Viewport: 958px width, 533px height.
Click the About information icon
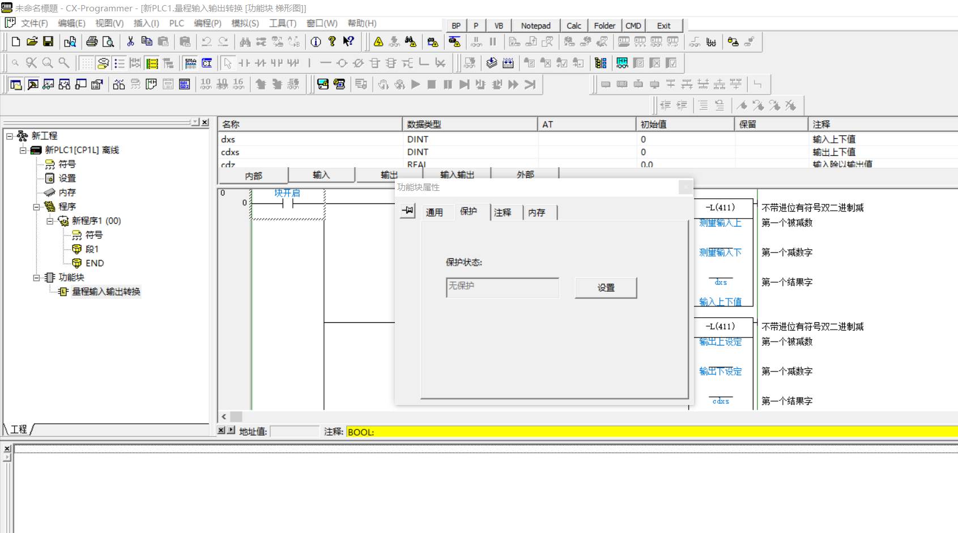[316, 42]
